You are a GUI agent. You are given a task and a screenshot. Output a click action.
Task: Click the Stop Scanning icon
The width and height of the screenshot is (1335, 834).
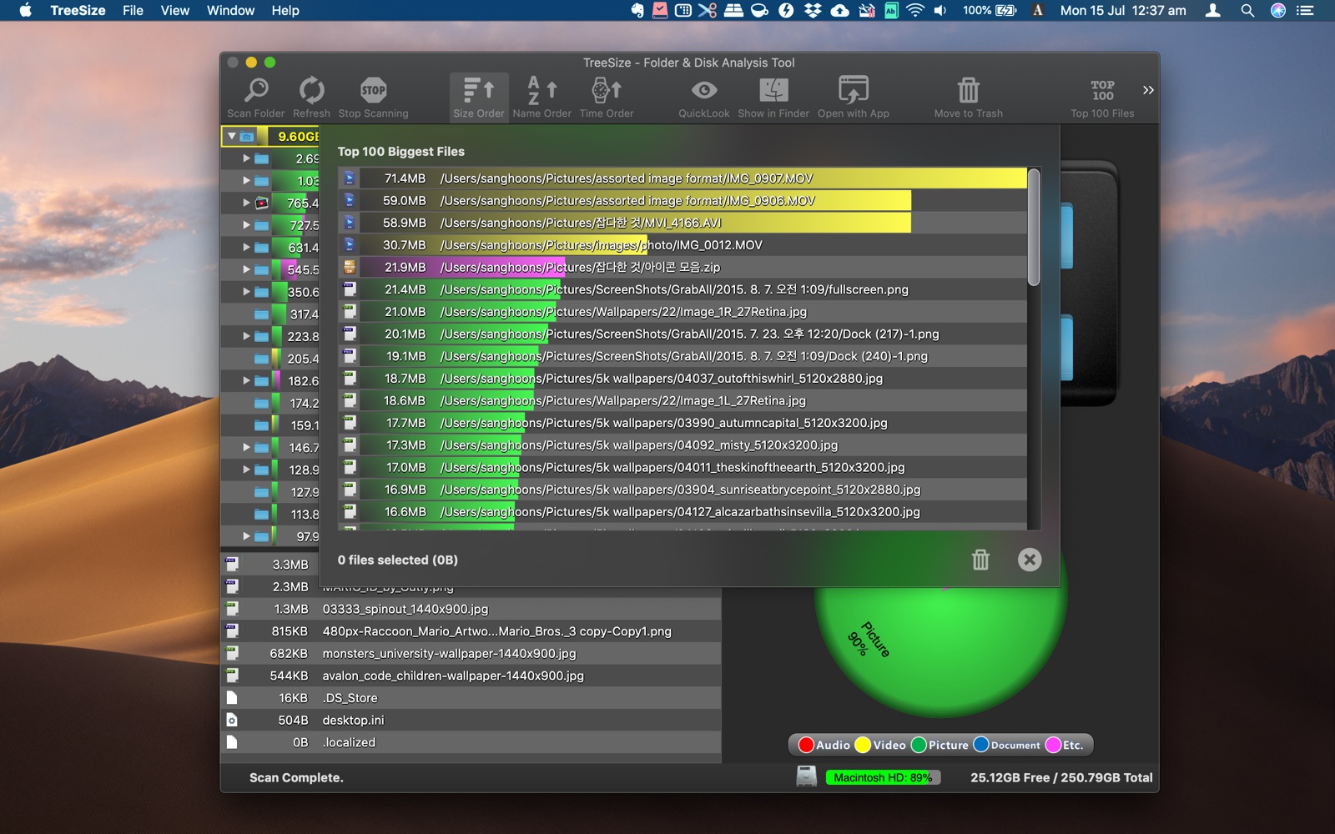[373, 89]
